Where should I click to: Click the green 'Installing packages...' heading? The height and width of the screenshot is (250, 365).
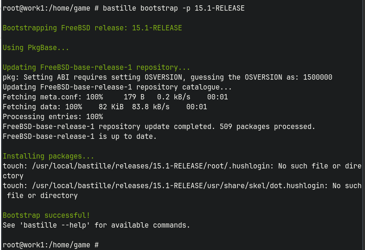49,156
